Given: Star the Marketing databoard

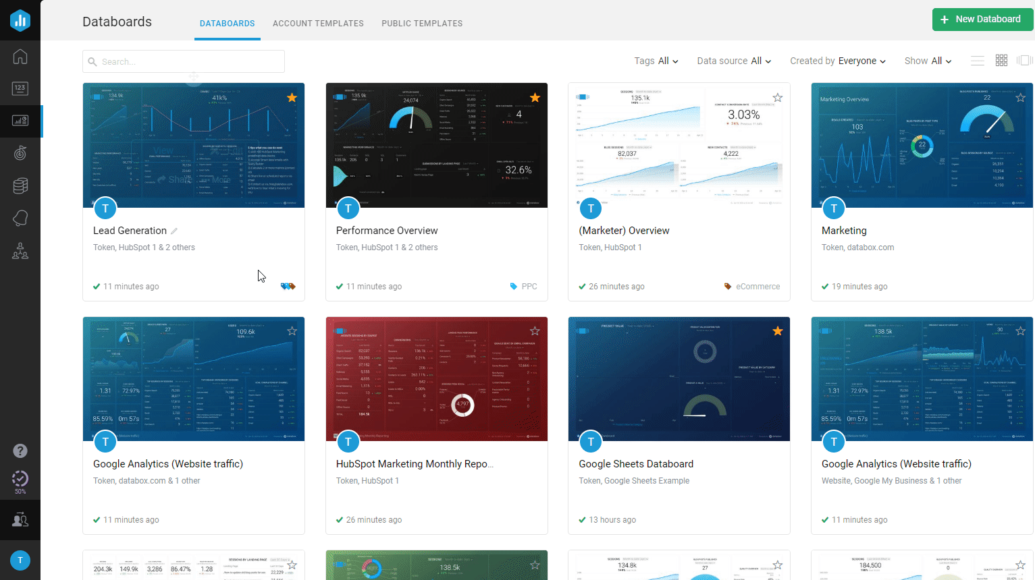Looking at the screenshot, I should point(1021,98).
